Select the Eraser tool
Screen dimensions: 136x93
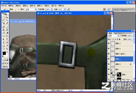(4, 33)
